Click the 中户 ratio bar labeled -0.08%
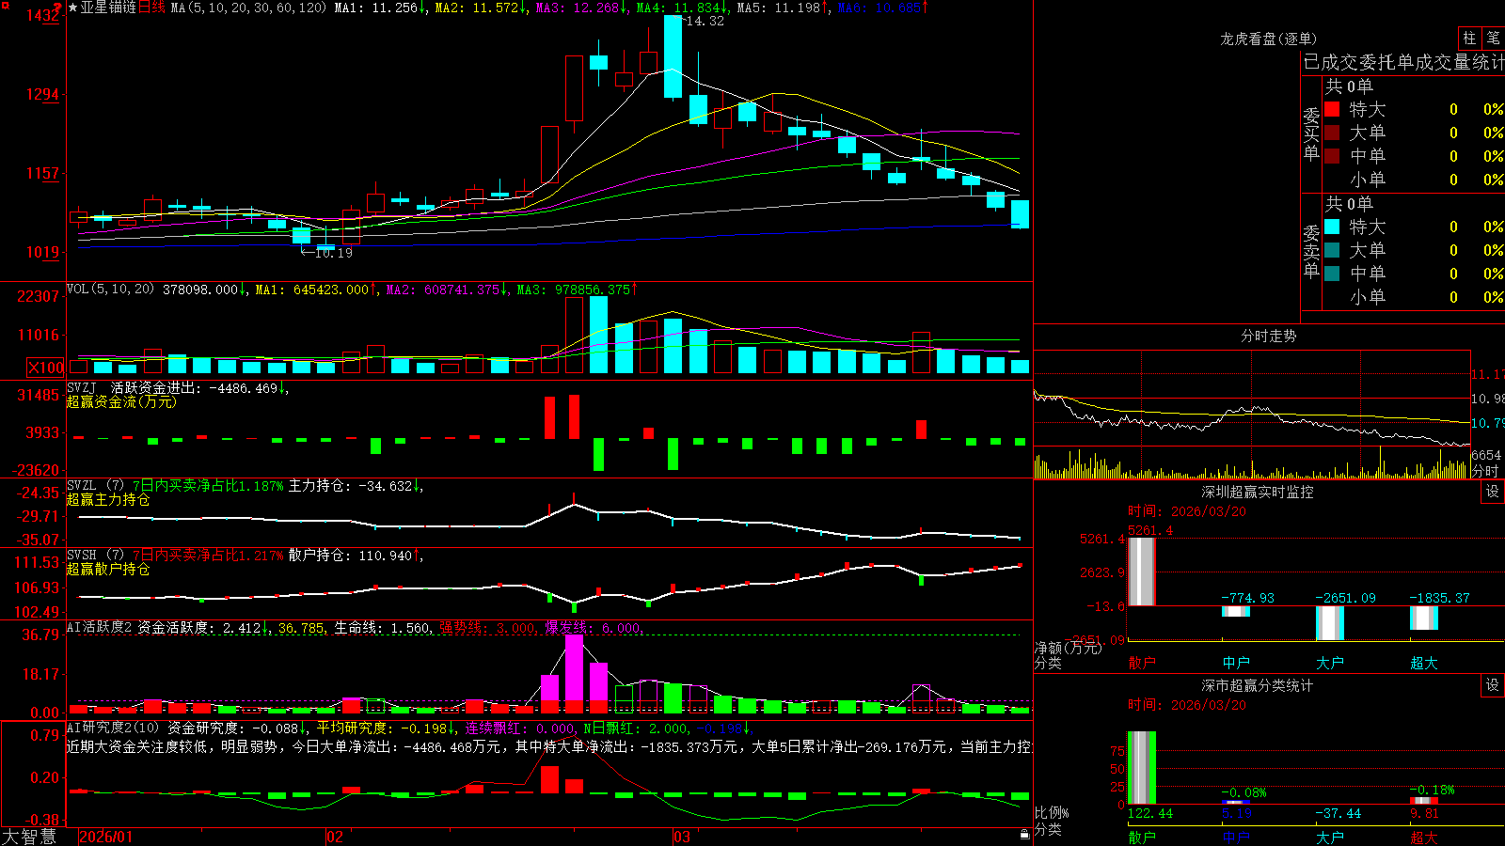 tap(1235, 802)
